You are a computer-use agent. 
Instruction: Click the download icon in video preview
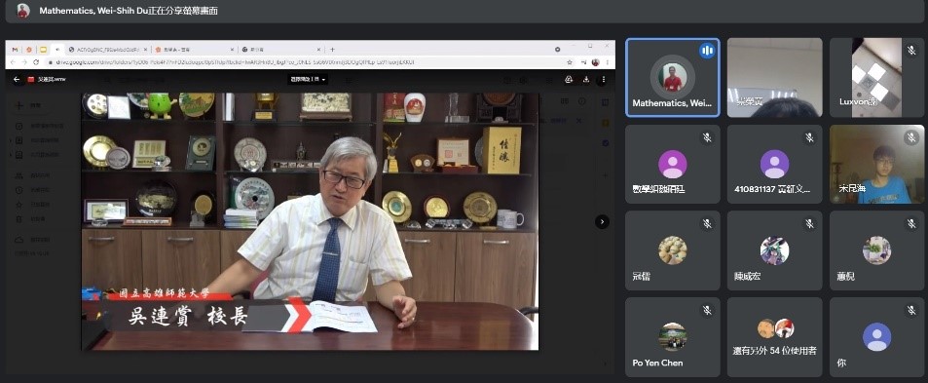click(586, 79)
